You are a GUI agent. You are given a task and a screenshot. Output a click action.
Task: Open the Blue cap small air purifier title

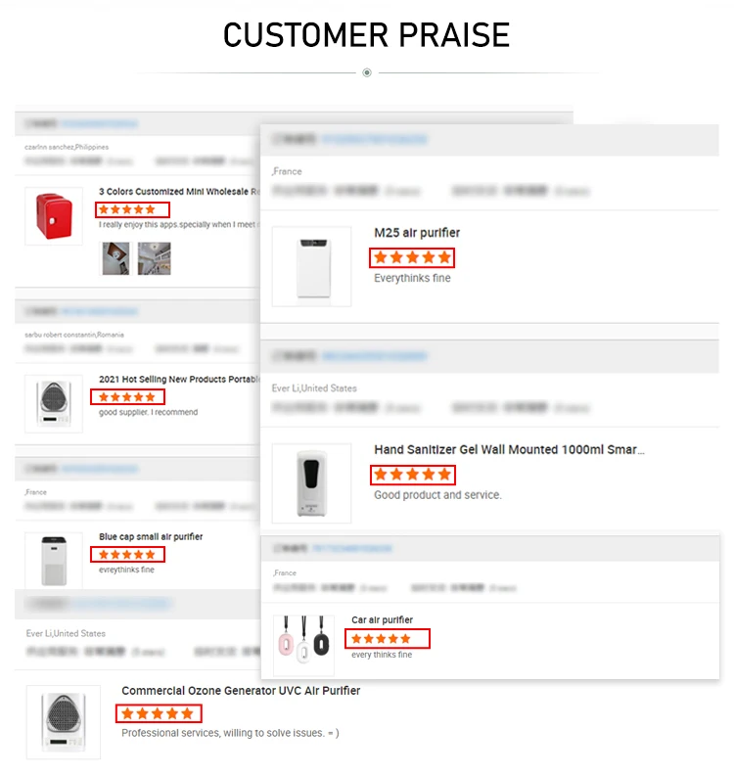pyautogui.click(x=151, y=537)
